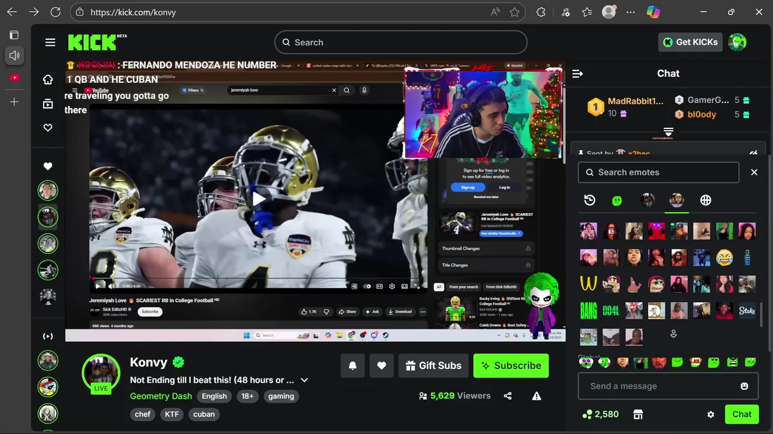Open Edge Copilot icon
This screenshot has height=434, width=773.
pyautogui.click(x=653, y=12)
